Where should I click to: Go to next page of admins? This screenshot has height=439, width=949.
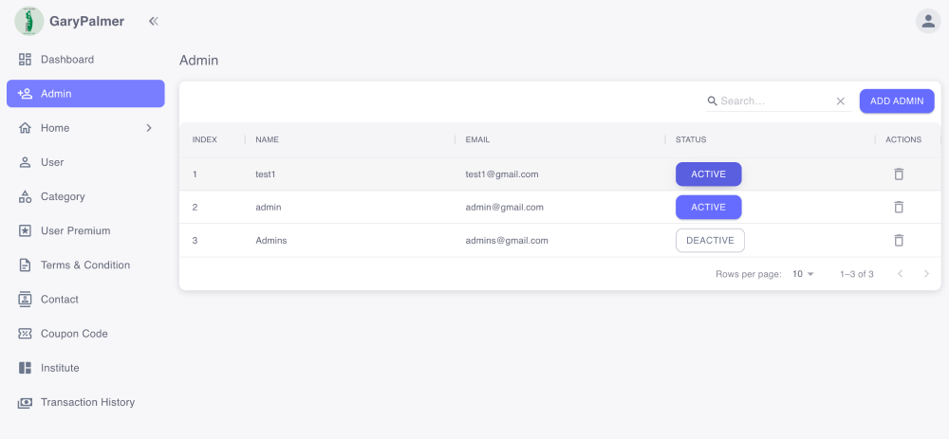925,274
